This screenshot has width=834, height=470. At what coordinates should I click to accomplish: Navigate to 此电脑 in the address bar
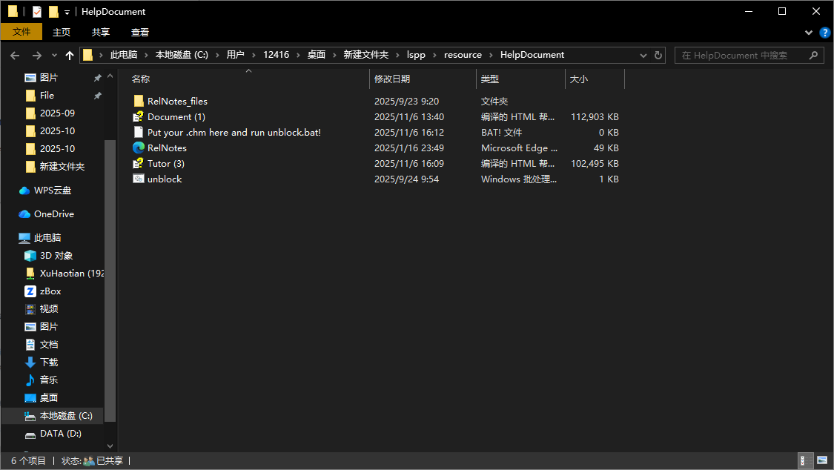(123, 55)
